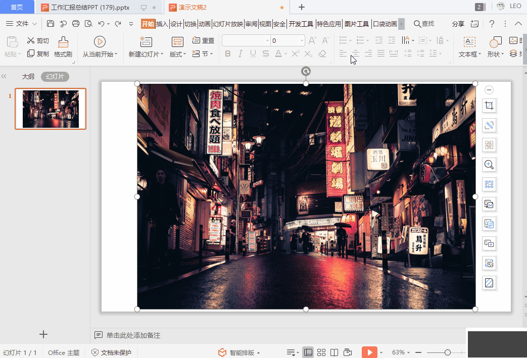
Task: Click the play-from-current-slide icon (从当前开始)
Action: [100, 42]
